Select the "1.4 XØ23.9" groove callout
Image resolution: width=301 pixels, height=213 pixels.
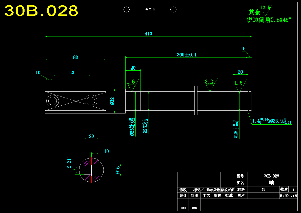(272, 121)
